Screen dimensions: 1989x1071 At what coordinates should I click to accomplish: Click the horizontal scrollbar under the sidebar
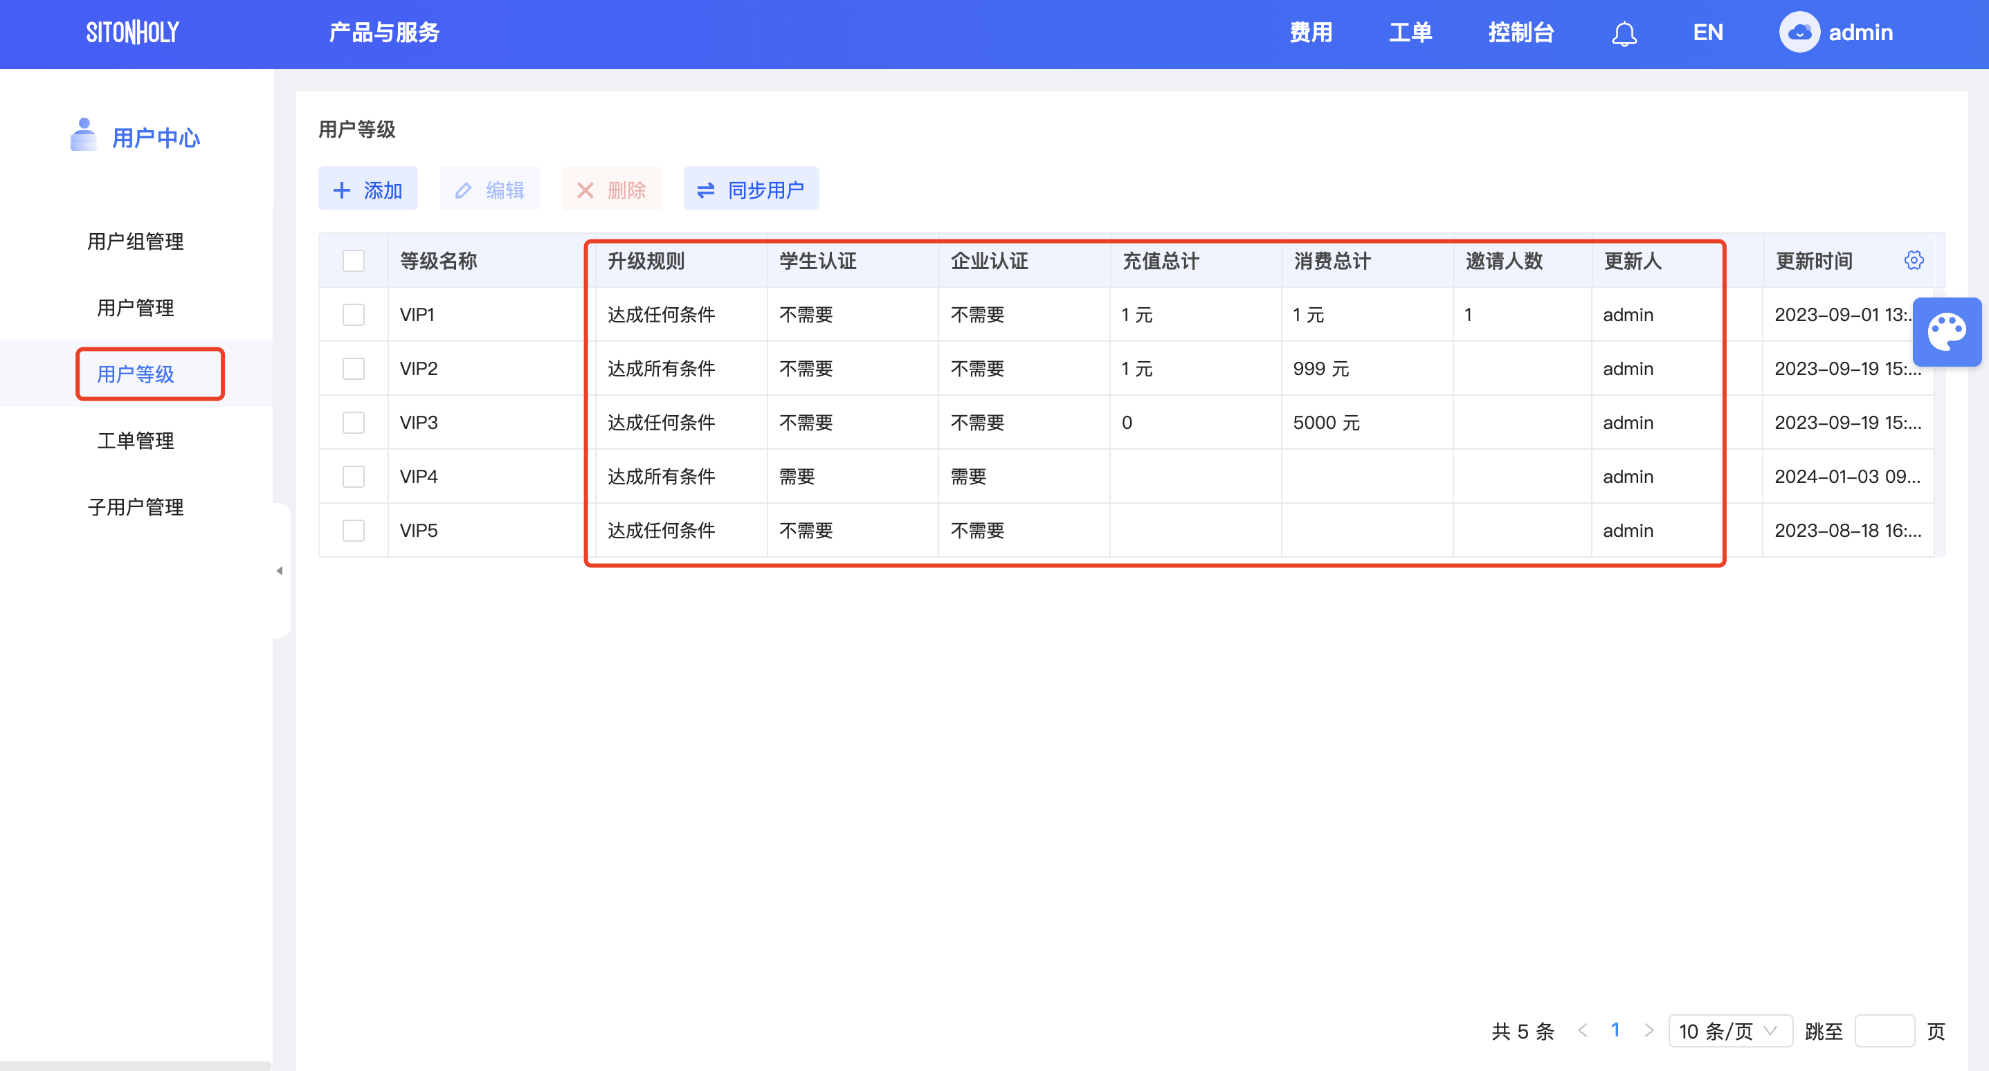135,1065
